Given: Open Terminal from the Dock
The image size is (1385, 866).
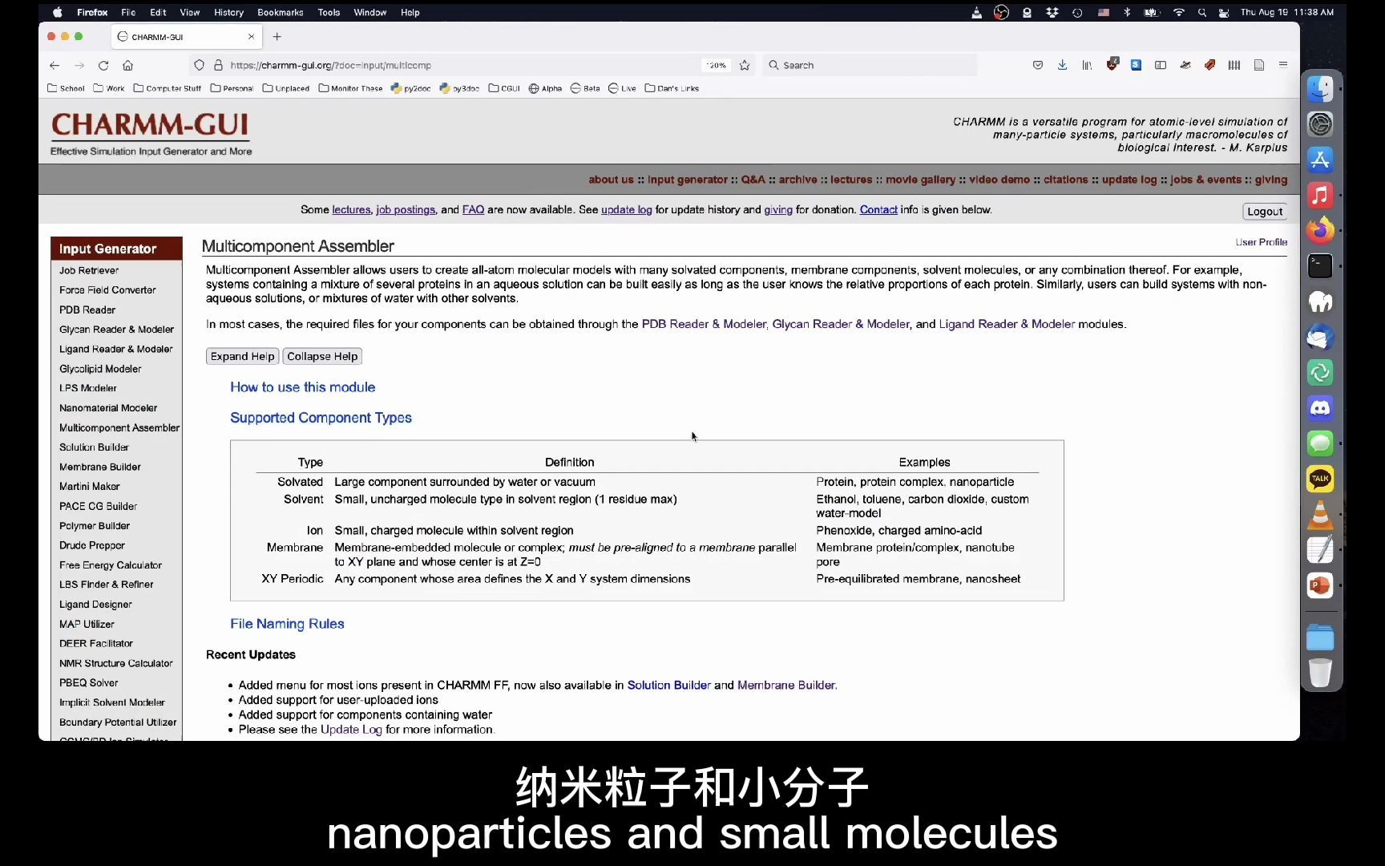Looking at the screenshot, I should coord(1320,265).
